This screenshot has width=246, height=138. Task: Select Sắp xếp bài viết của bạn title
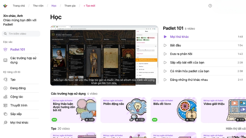(x=187, y=63)
